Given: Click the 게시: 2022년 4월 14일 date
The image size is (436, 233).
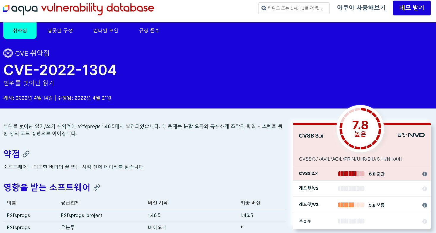Looking at the screenshot, I should coord(28,98).
